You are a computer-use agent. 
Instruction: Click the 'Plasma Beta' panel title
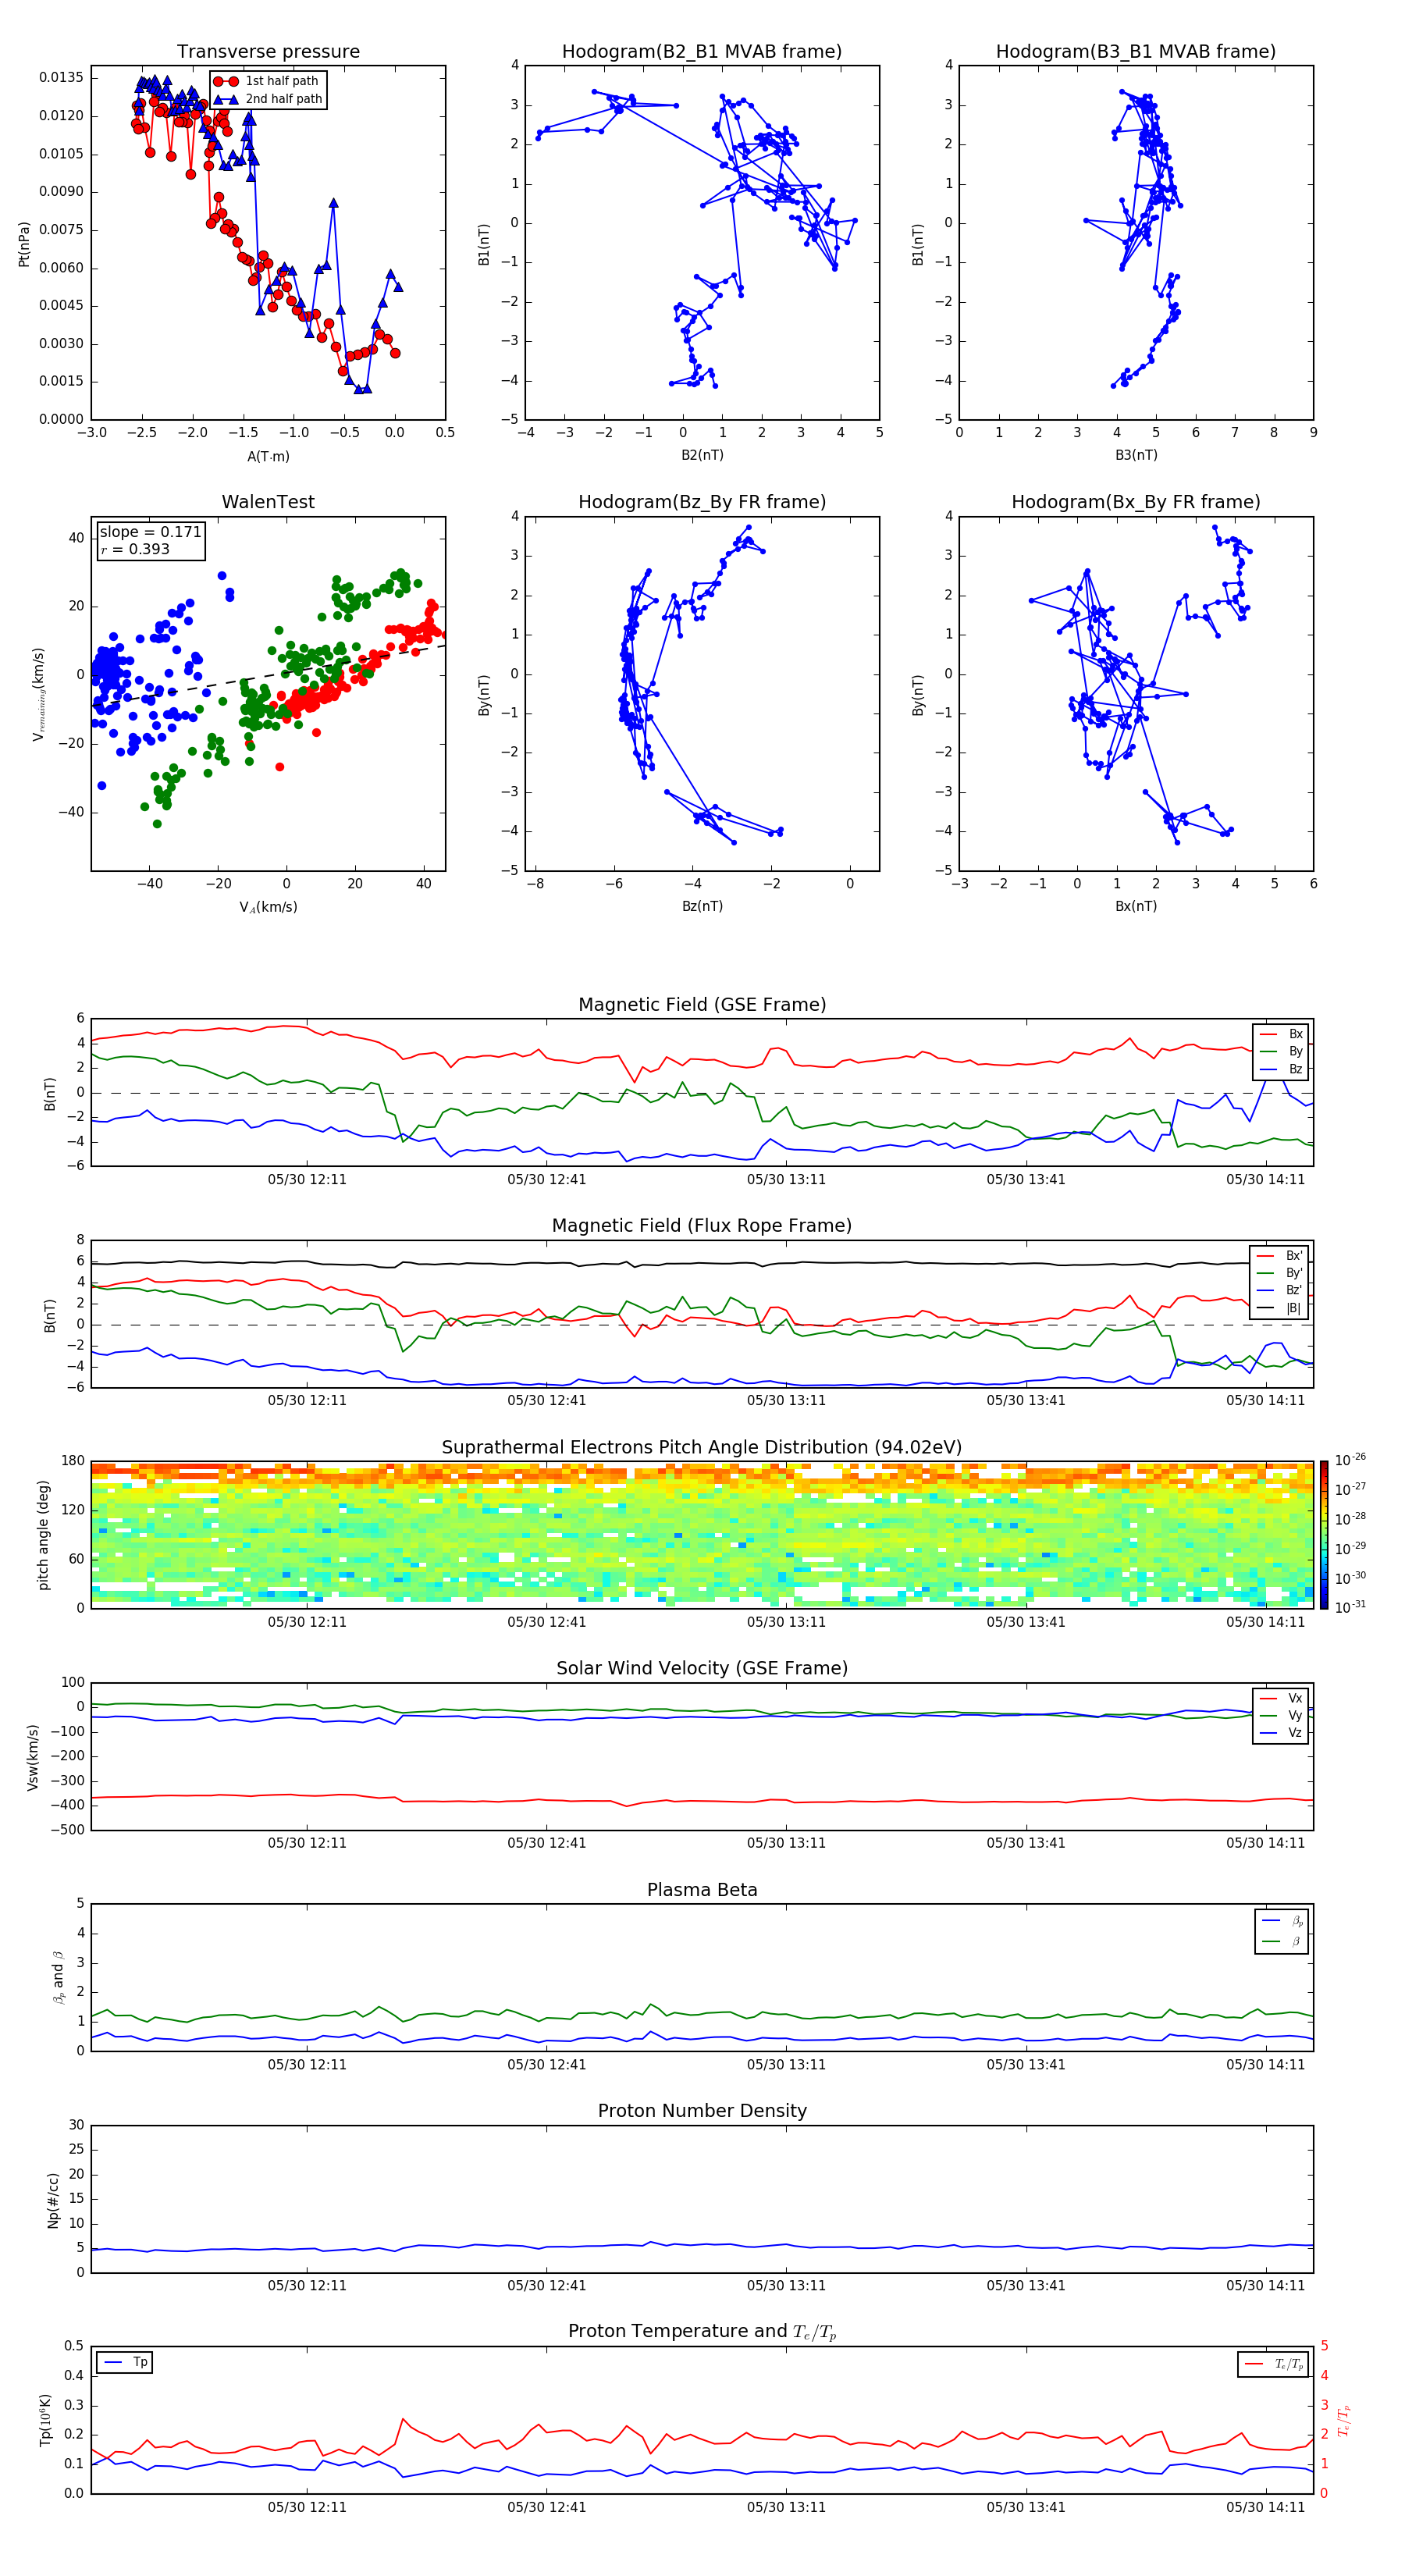[x=702, y=1890]
